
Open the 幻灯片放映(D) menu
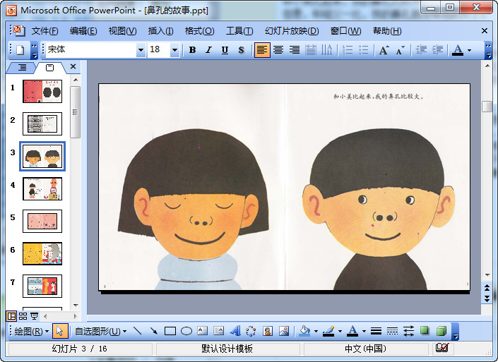click(x=292, y=31)
